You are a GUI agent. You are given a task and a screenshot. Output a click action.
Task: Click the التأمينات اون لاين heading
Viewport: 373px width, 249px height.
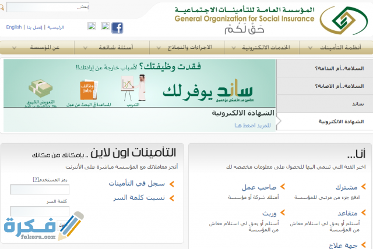(133, 152)
